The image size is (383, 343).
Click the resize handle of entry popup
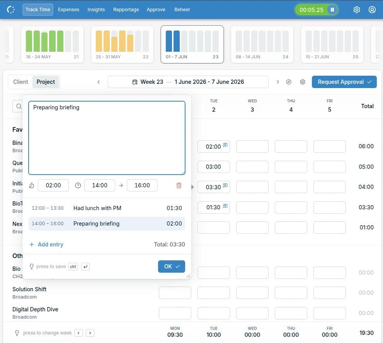click(x=188, y=276)
